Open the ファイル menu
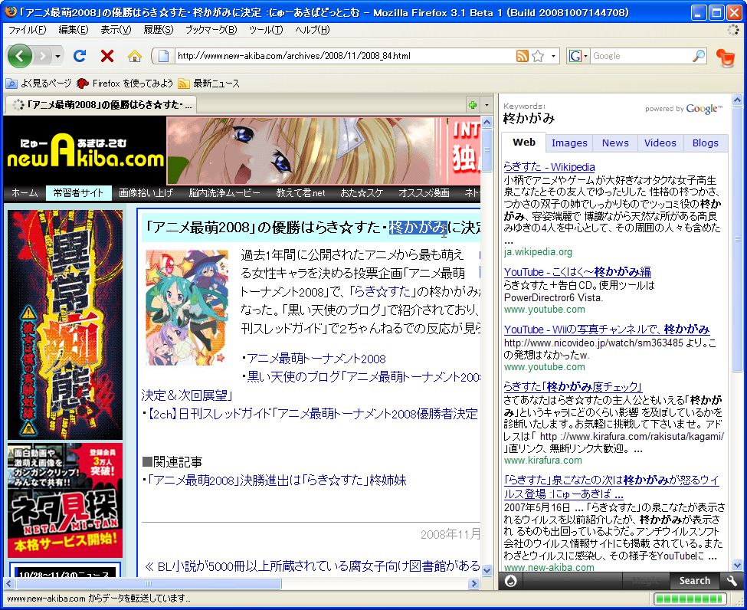This screenshot has width=747, height=610. pyautogui.click(x=27, y=30)
